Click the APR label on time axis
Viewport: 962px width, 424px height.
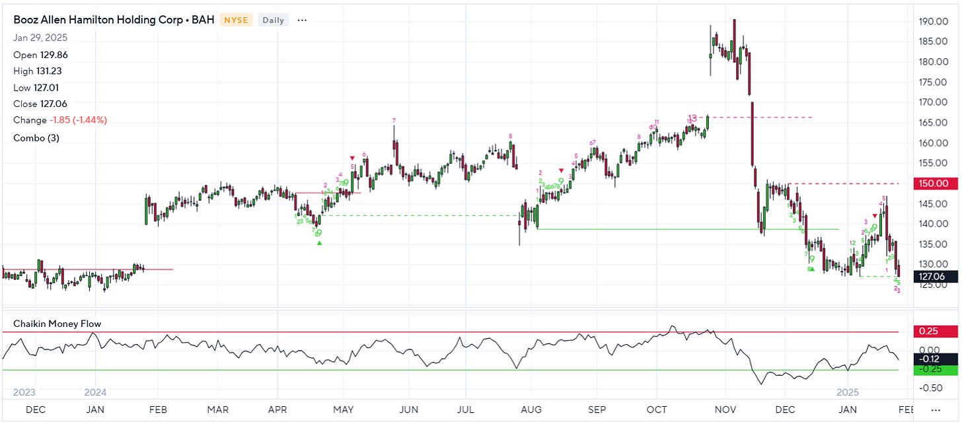tap(277, 409)
